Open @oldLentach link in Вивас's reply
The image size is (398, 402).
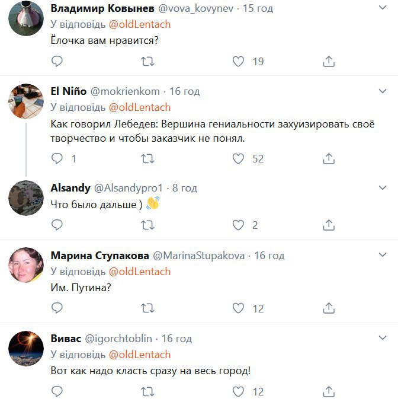140,355
